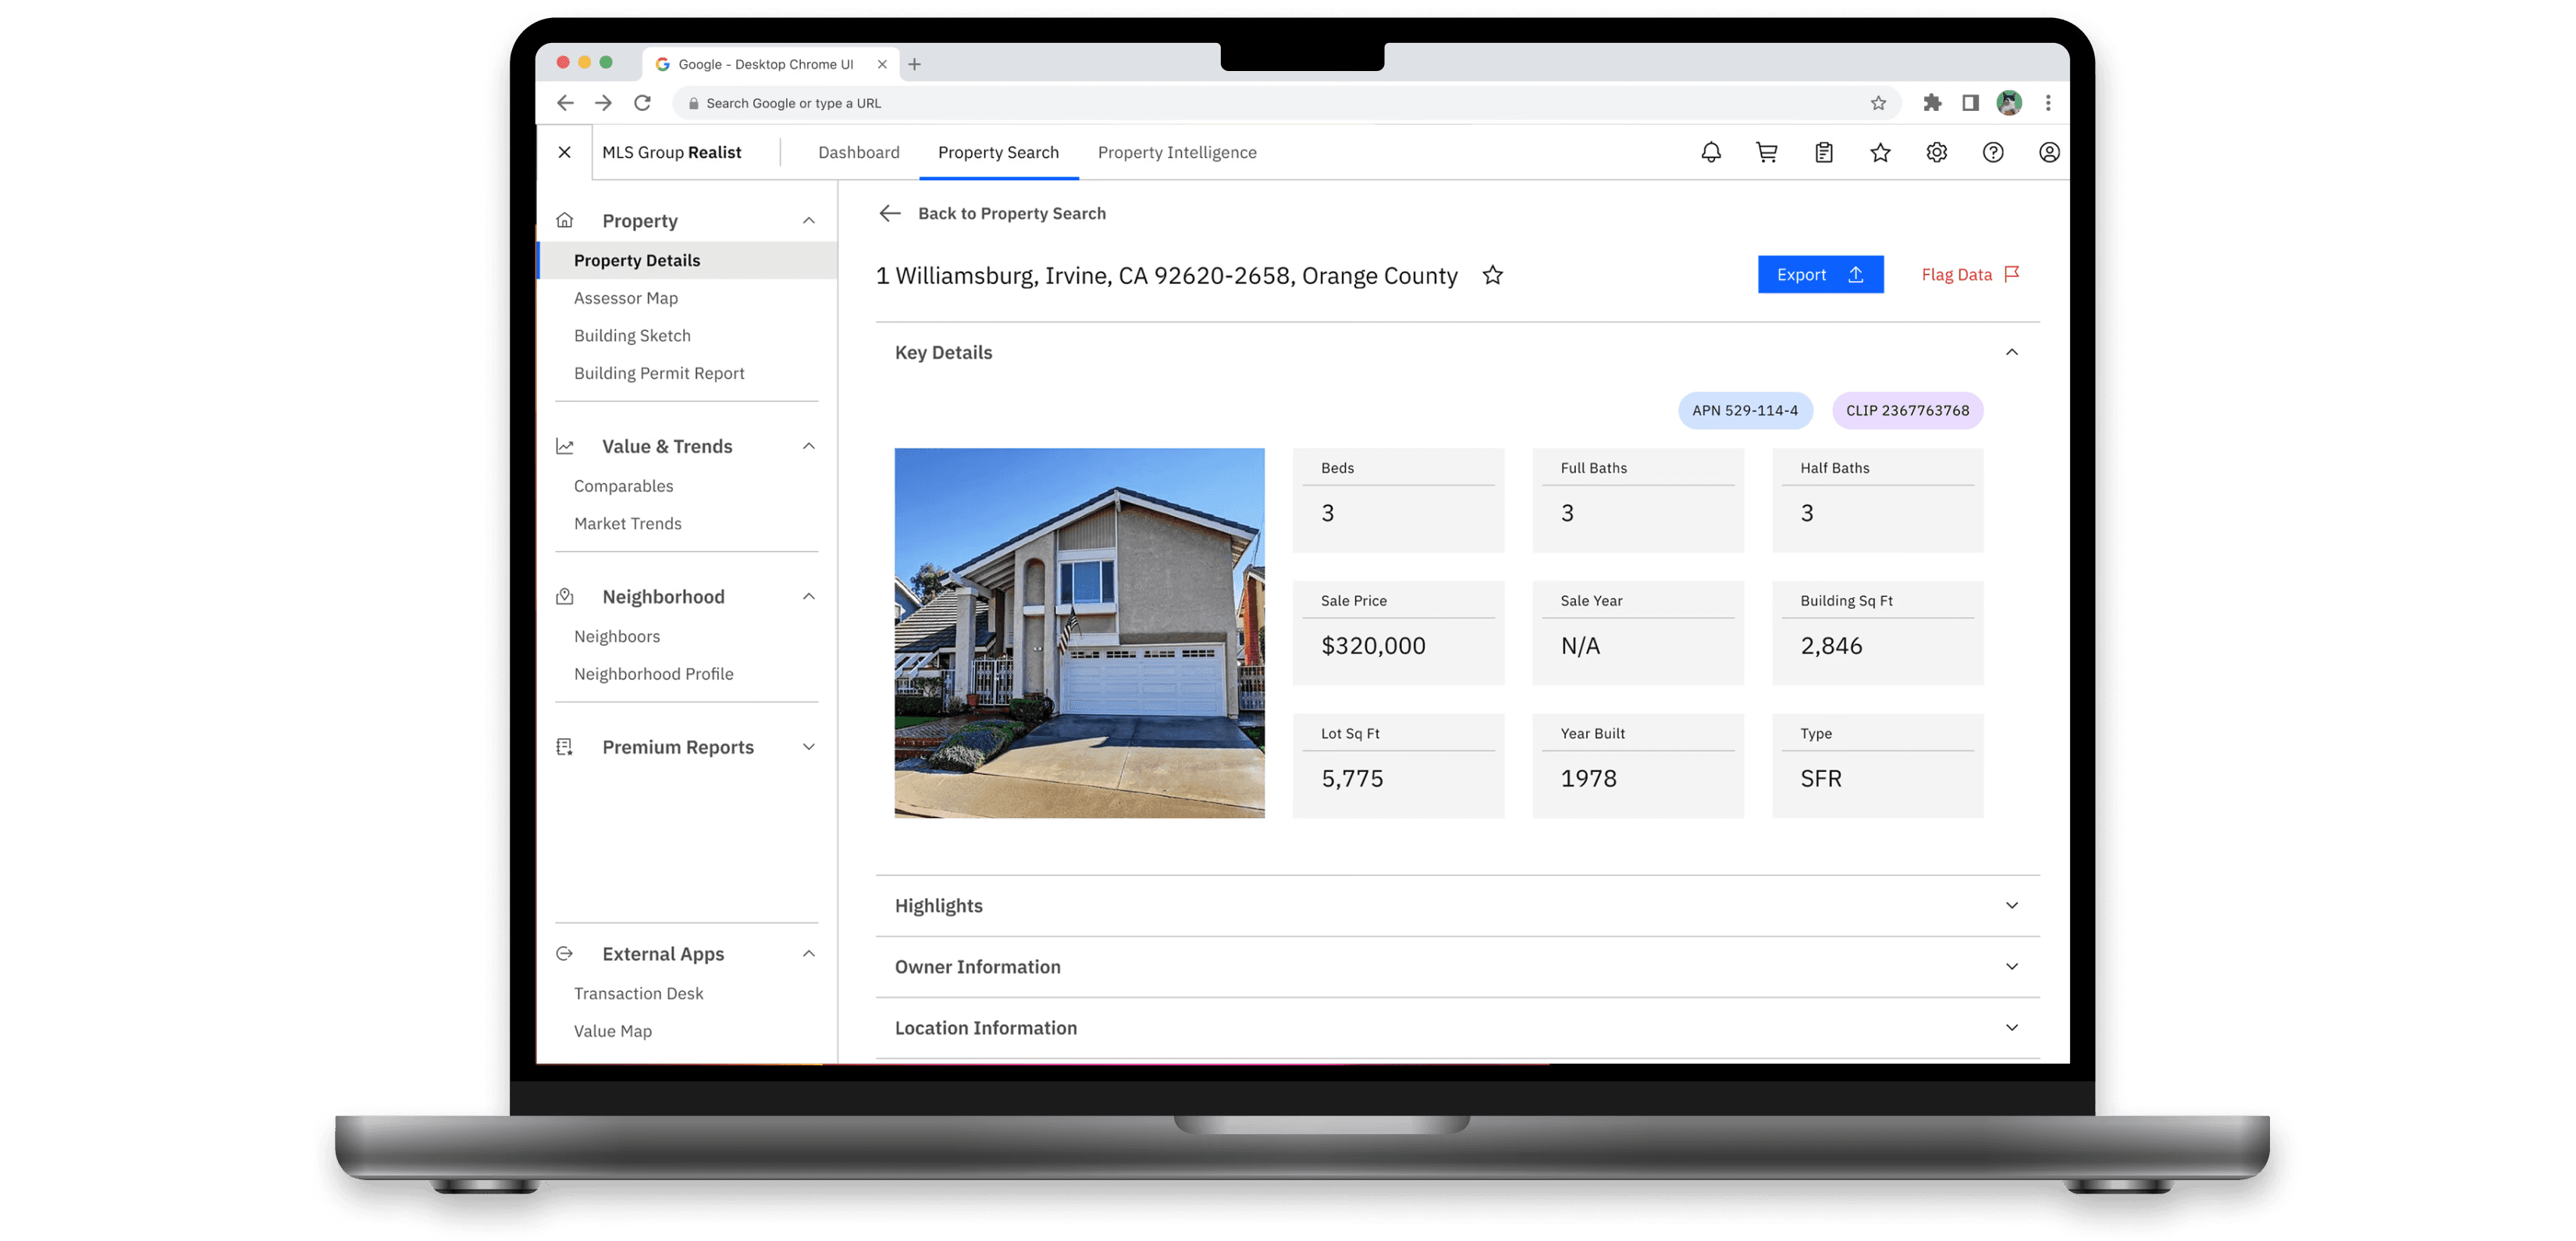Click the Chrome extensions puzzle icon
The width and height of the screenshot is (2576, 1241).
click(1932, 103)
